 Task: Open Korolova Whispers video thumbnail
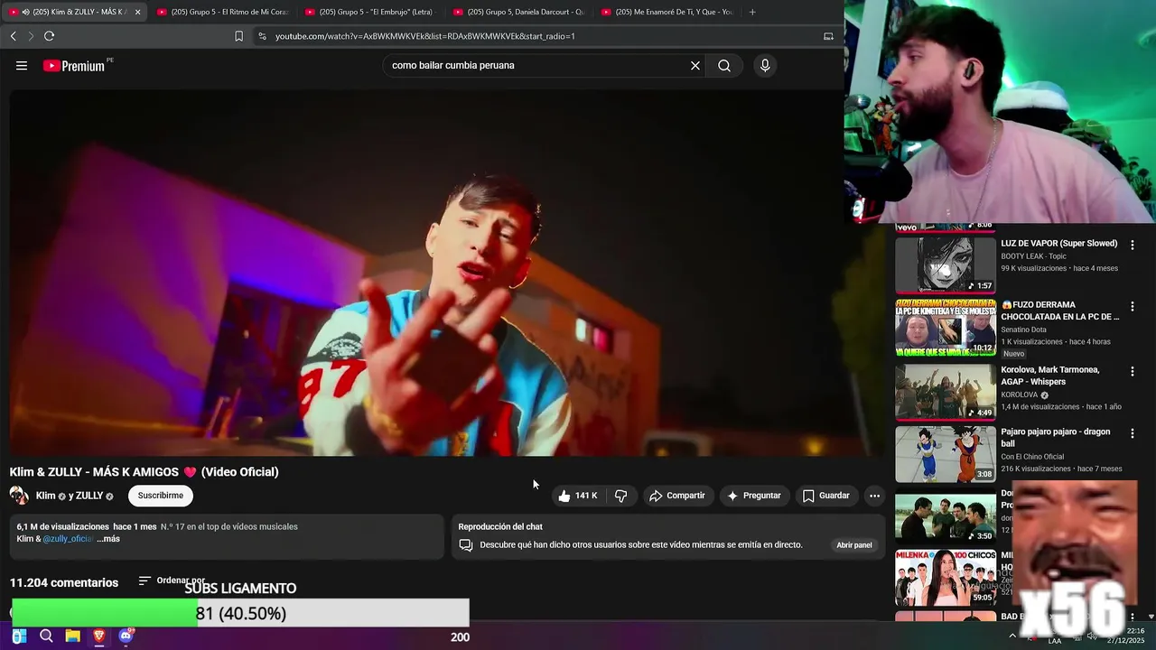point(946,392)
